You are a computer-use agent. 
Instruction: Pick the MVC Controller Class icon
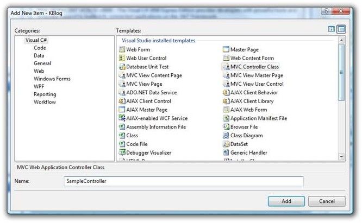(226, 67)
